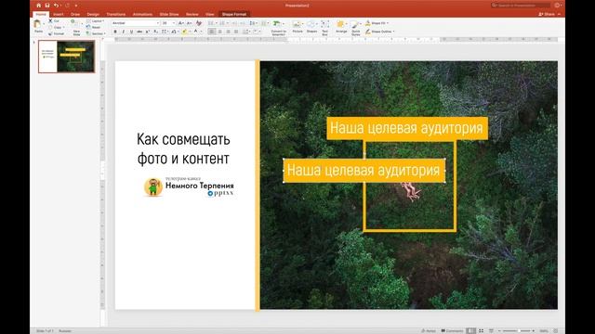This screenshot has height=334, width=595.
Task: Insert a Picture from the ribbon
Action: point(297,27)
